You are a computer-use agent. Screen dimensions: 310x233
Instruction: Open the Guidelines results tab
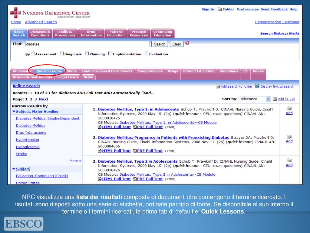pyautogui.click(x=229, y=71)
